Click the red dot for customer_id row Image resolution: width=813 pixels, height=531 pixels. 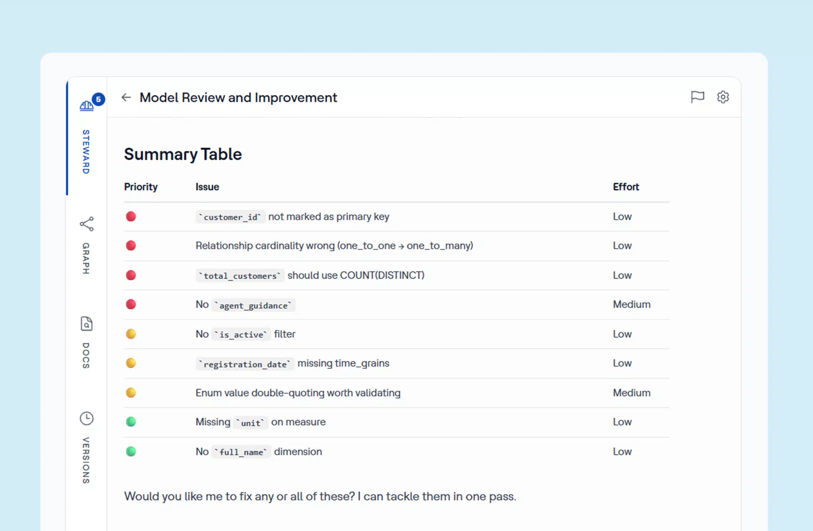(131, 216)
